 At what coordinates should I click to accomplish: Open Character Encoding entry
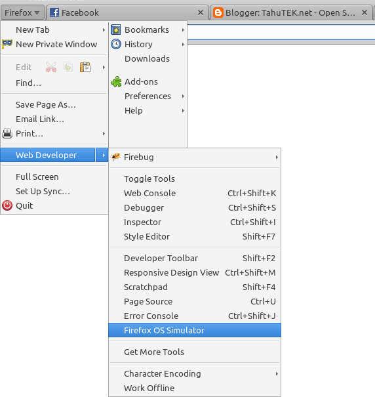pyautogui.click(x=195, y=374)
